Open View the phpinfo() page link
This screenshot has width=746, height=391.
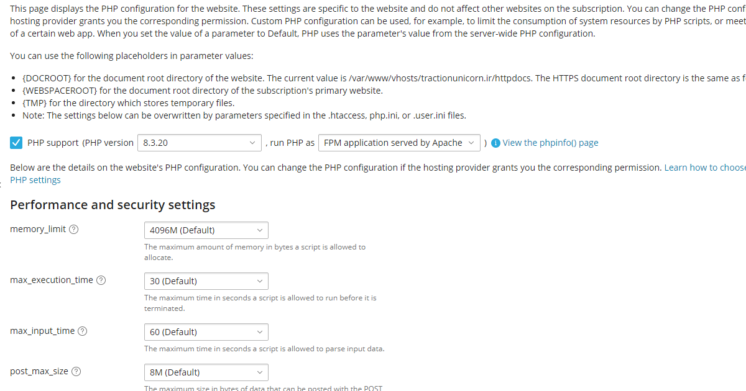point(550,143)
